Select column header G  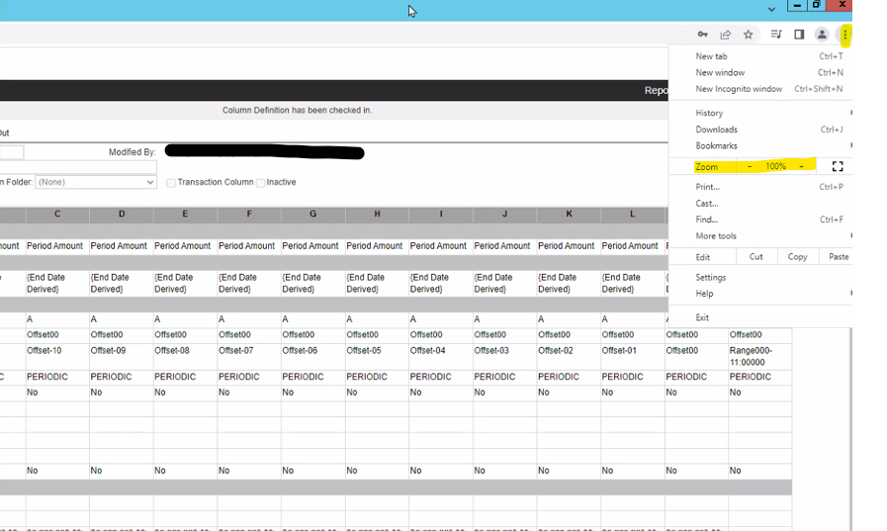point(312,215)
